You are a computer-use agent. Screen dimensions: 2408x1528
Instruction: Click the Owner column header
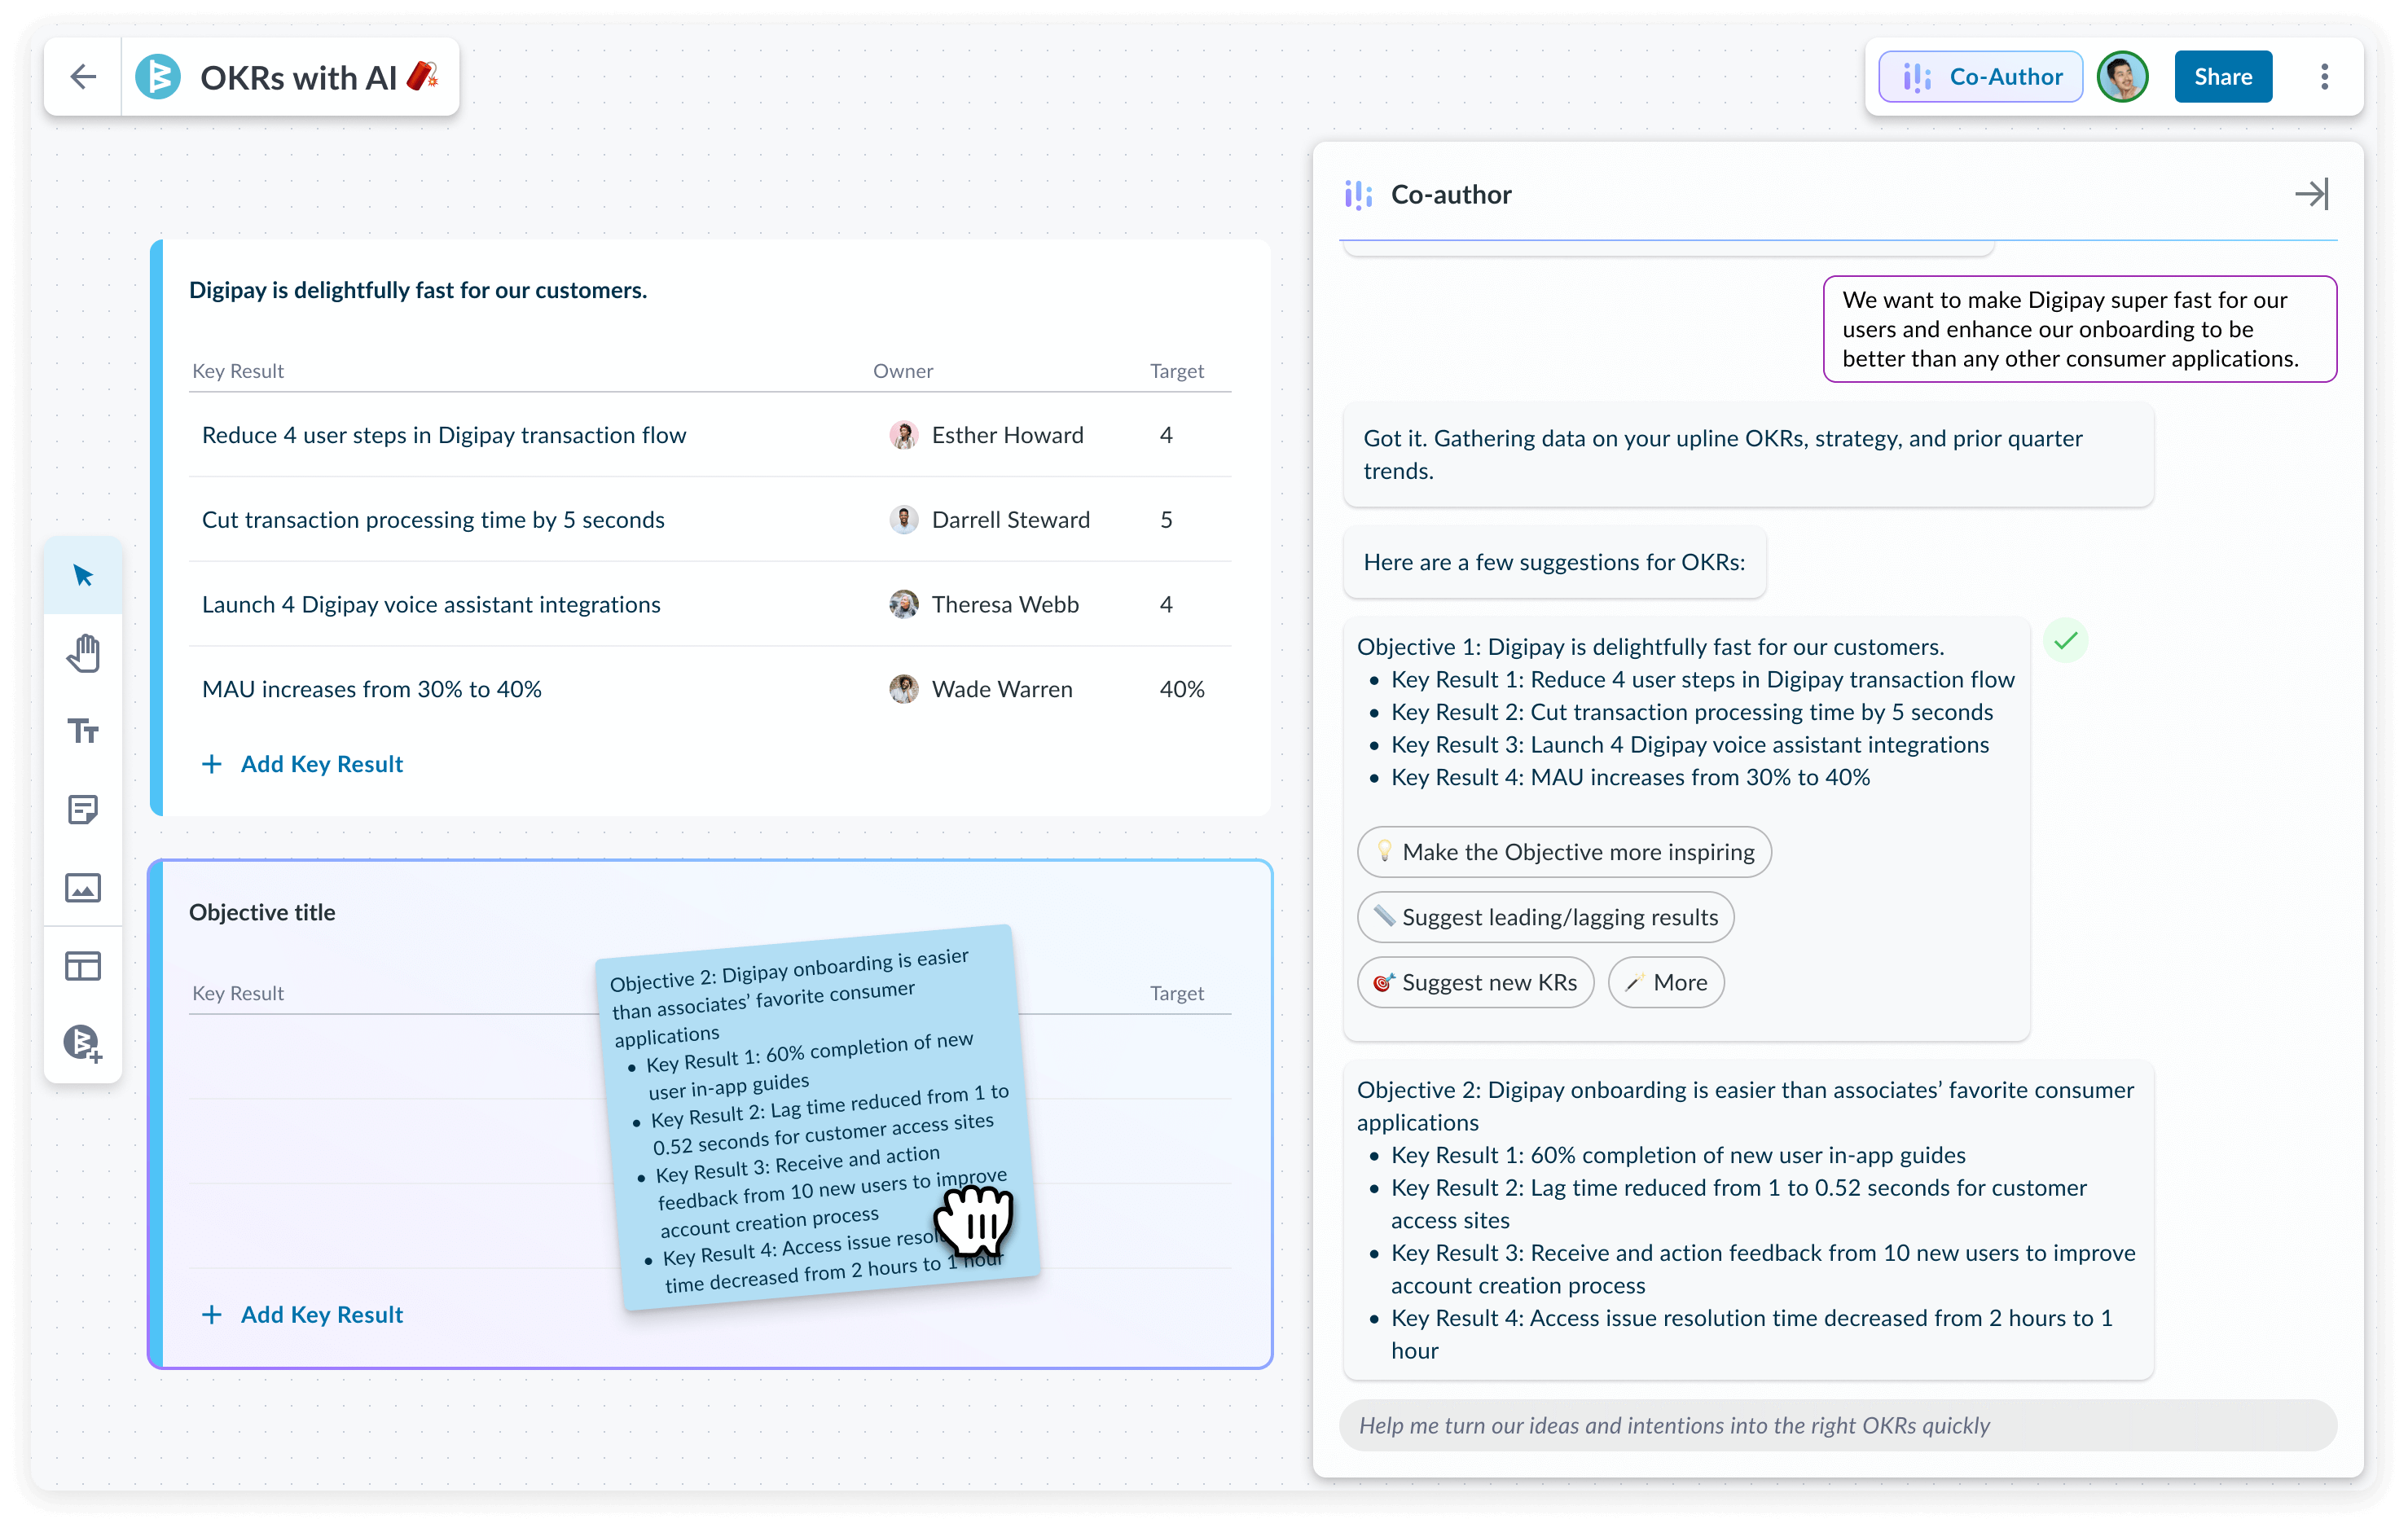[903, 371]
